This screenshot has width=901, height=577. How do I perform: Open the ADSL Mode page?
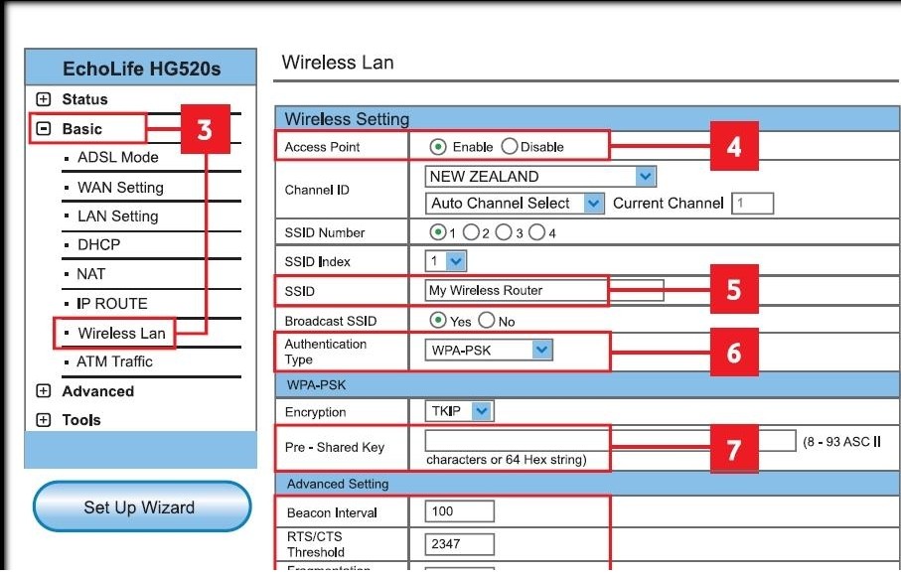tap(118, 157)
